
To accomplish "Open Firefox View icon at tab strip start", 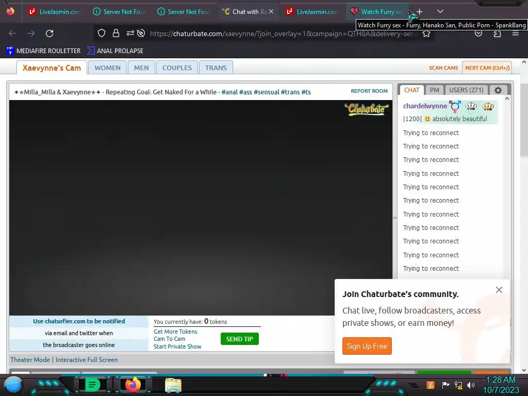I will 10,11.
